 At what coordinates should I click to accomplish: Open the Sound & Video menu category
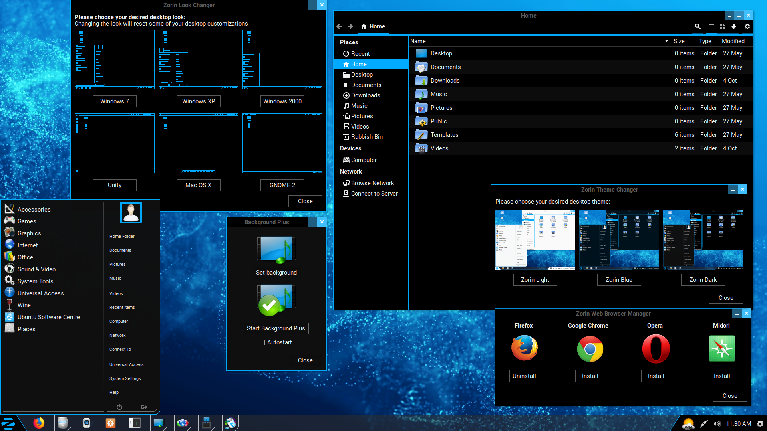36,269
